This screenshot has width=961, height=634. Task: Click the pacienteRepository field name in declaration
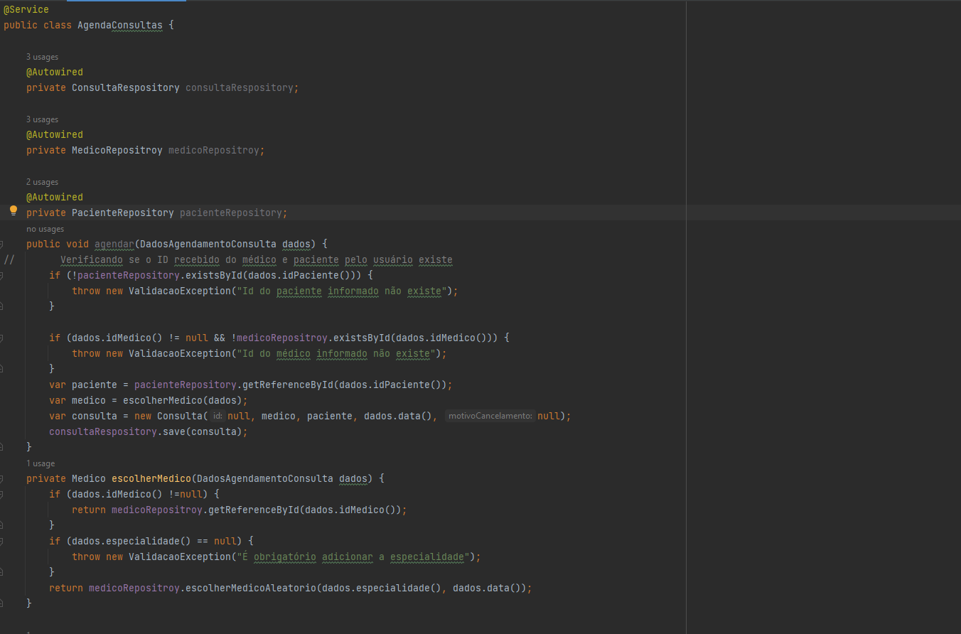[x=231, y=213]
